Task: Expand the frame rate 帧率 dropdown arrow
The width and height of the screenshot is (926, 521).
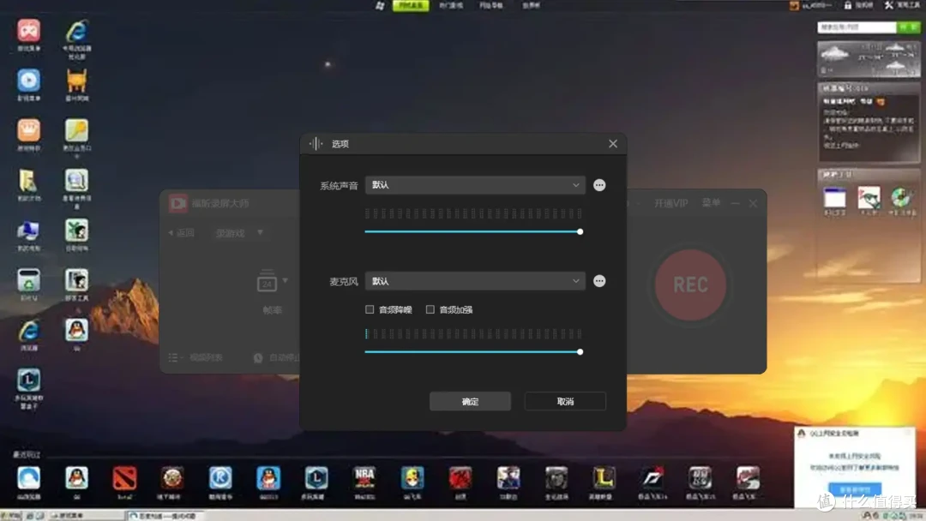Action: click(286, 281)
